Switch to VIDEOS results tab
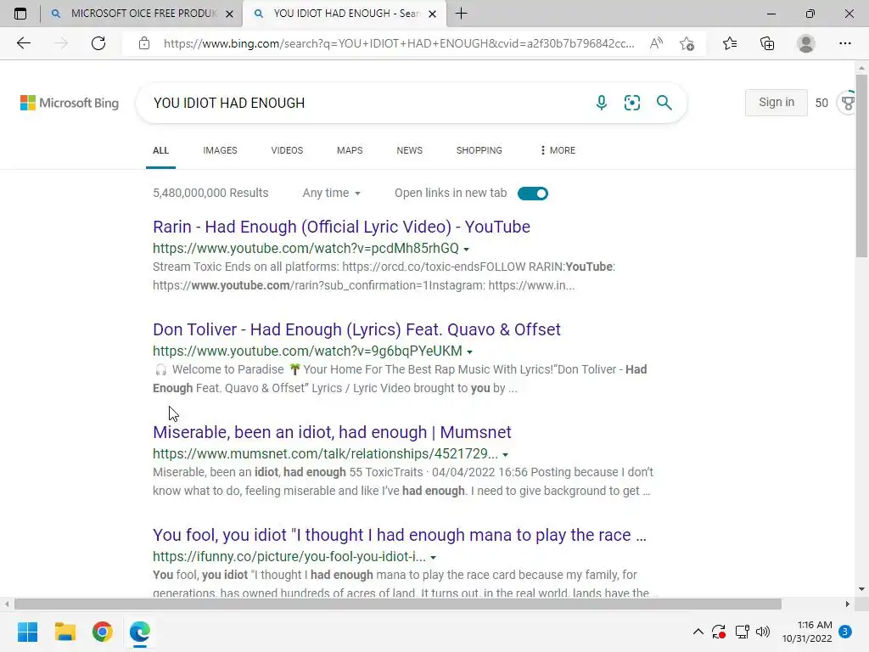 coord(287,150)
